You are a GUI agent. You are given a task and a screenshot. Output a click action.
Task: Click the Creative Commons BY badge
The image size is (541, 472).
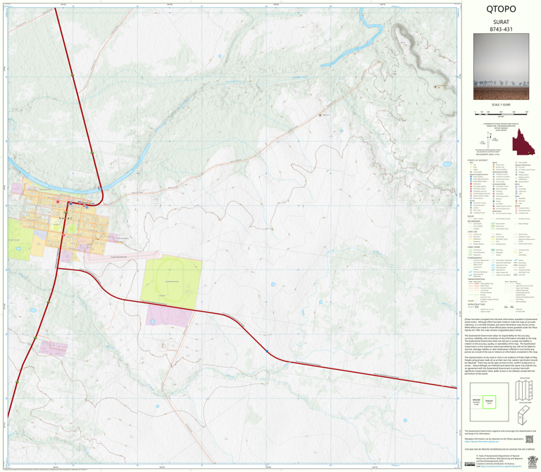[x=470, y=464]
